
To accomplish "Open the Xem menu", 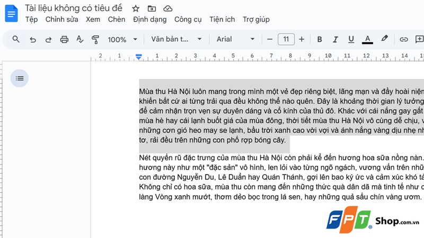I will (x=93, y=20).
